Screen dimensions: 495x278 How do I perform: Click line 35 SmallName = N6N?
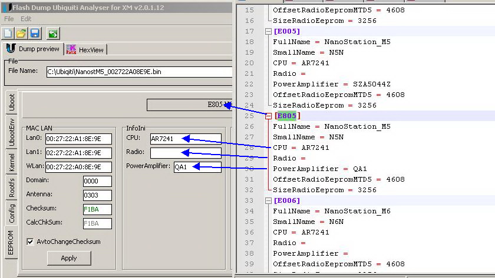pos(308,222)
